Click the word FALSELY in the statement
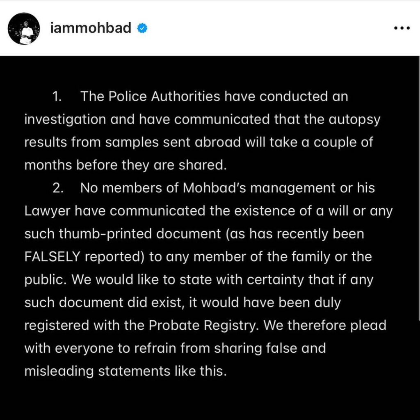The height and width of the screenshot is (420, 420). tap(52, 257)
